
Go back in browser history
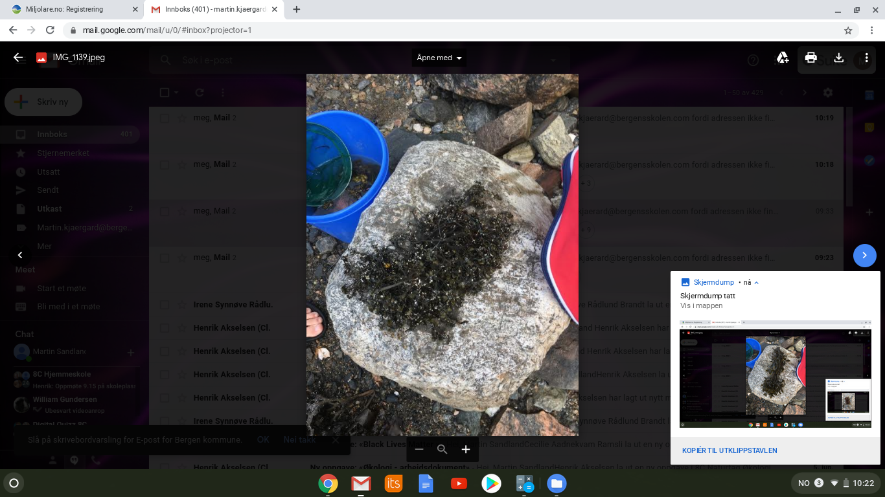13,30
